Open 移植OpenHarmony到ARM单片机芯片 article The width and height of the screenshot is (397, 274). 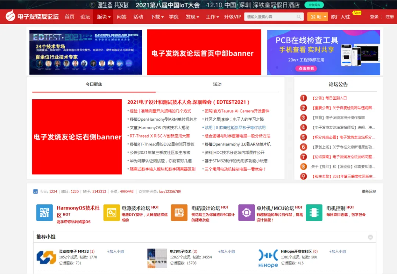[163, 119]
